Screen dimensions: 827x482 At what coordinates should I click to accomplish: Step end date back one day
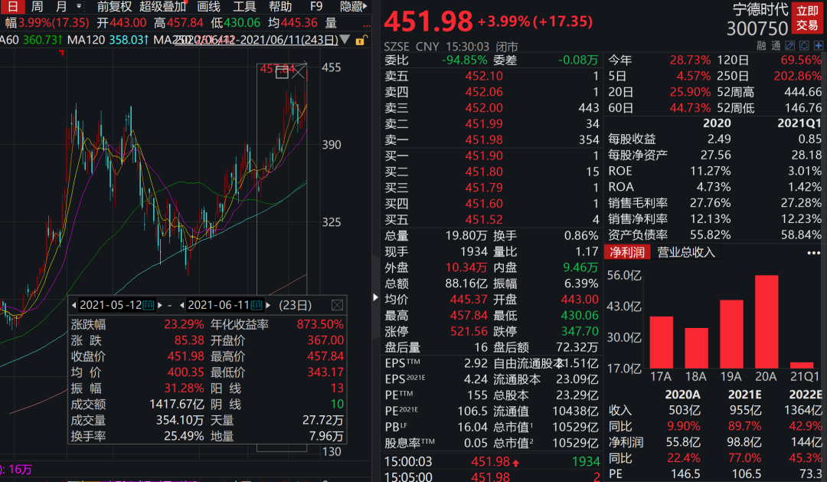pos(182,305)
